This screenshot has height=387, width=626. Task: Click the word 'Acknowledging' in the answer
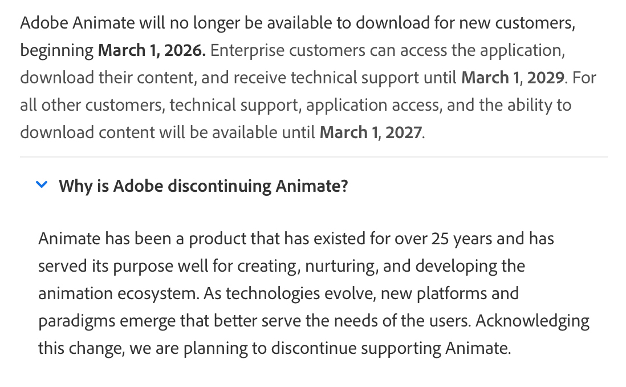[532, 321]
